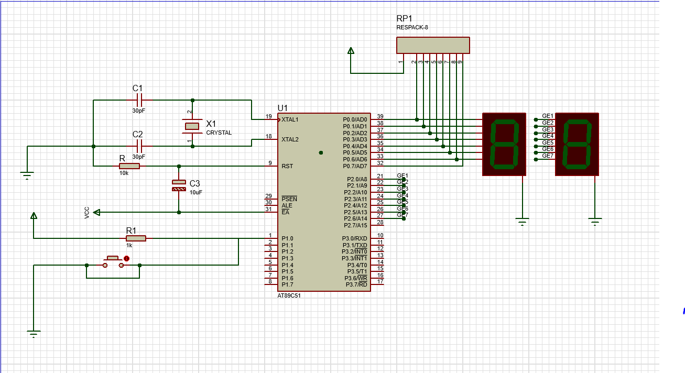Click the push button switch body
Viewport: 685px width, 373px height.
[113, 261]
